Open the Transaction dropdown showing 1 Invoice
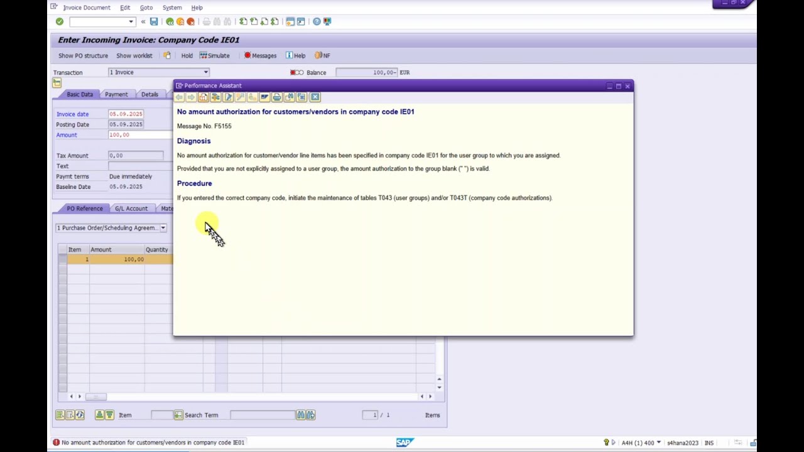Viewport: 804px width, 452px height. click(205, 72)
